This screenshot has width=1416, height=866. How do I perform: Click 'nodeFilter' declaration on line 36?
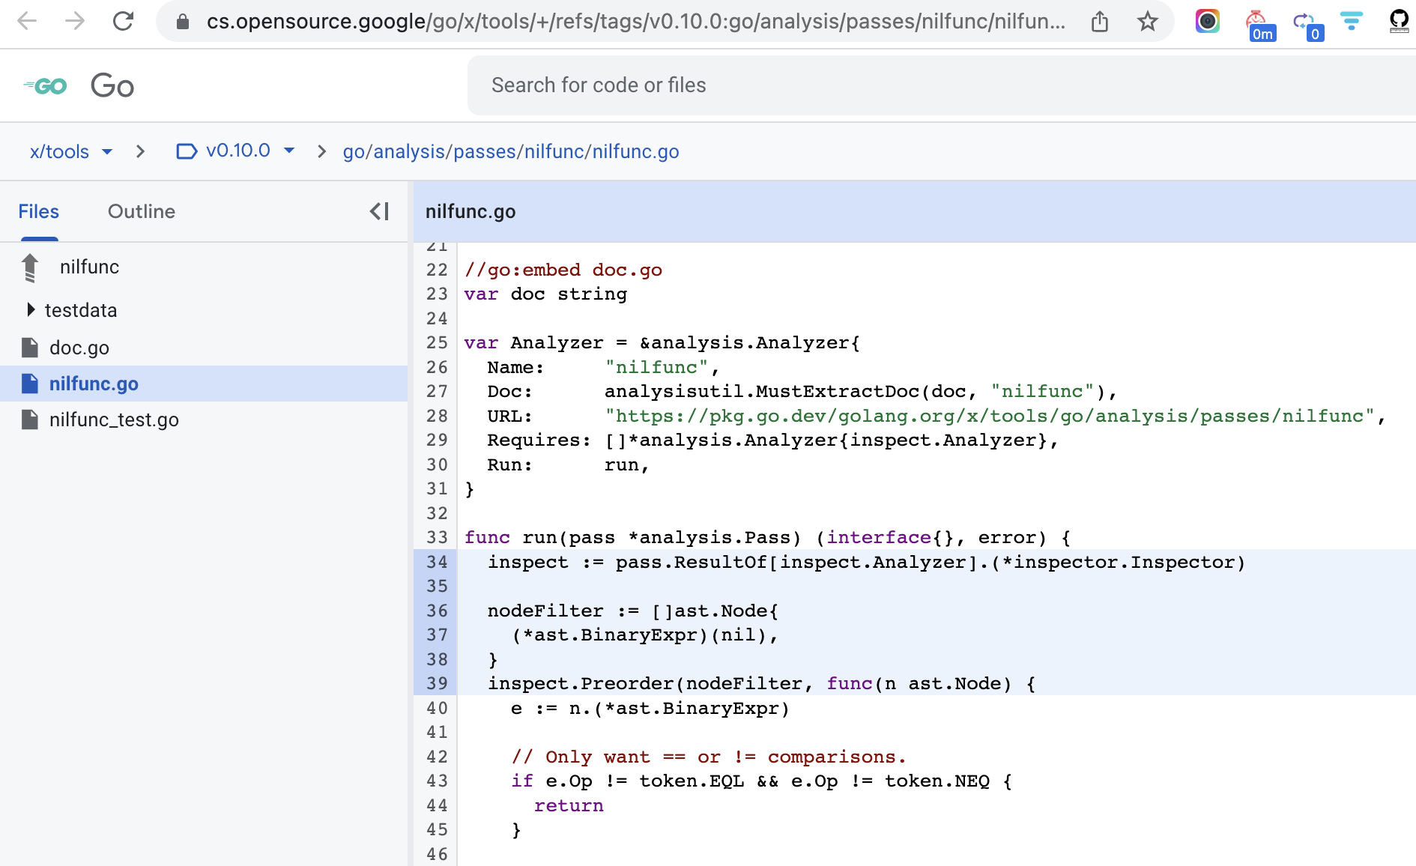[545, 611]
